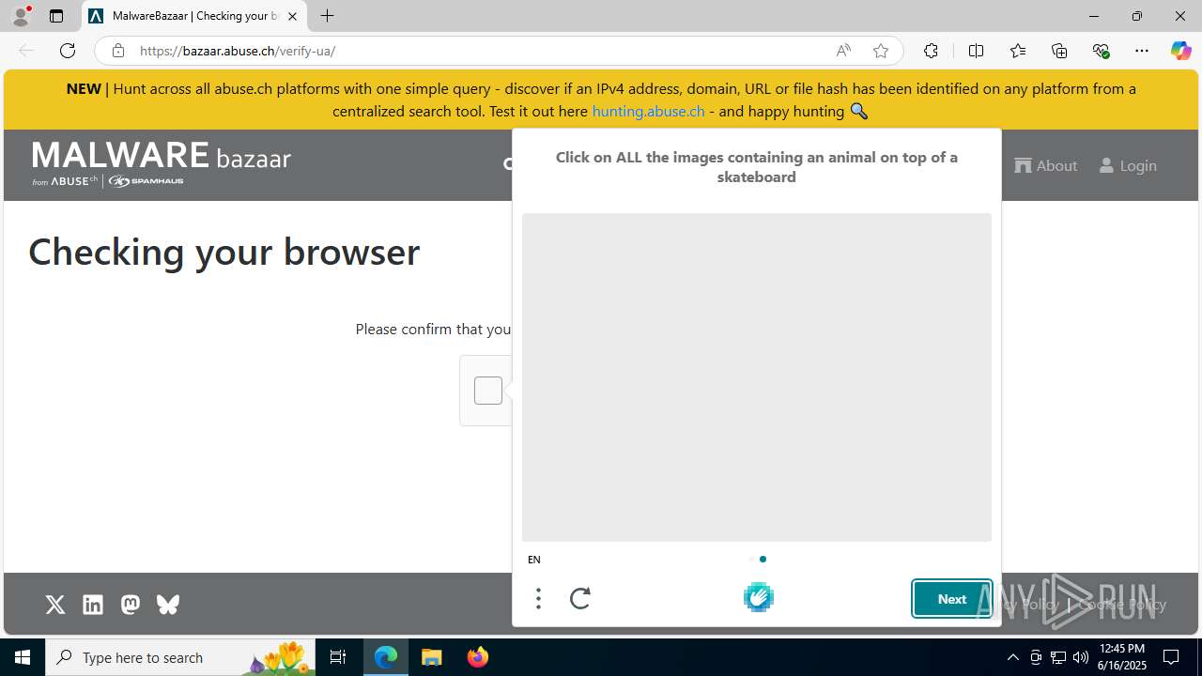Tick the human verification checkbox

point(488,391)
